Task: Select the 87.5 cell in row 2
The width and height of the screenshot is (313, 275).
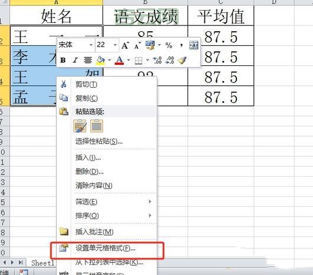Action: (221, 36)
